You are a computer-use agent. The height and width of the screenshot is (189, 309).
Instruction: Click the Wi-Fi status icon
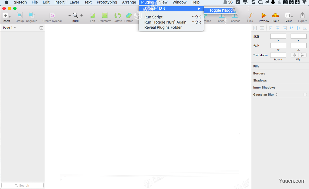(x=304, y=2)
